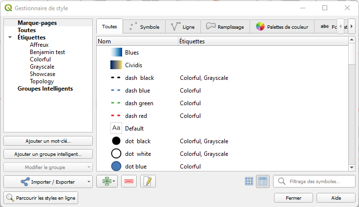Collapse the Étiquettes tree node

[10, 37]
